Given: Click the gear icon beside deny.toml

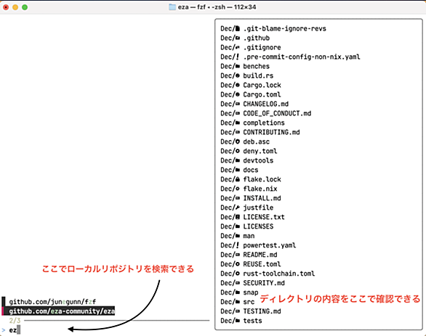Looking at the screenshot, I should tap(238, 151).
